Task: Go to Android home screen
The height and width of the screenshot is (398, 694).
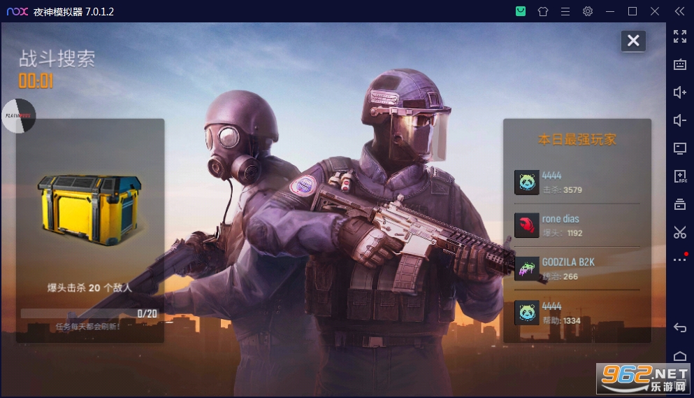Action: click(680, 356)
